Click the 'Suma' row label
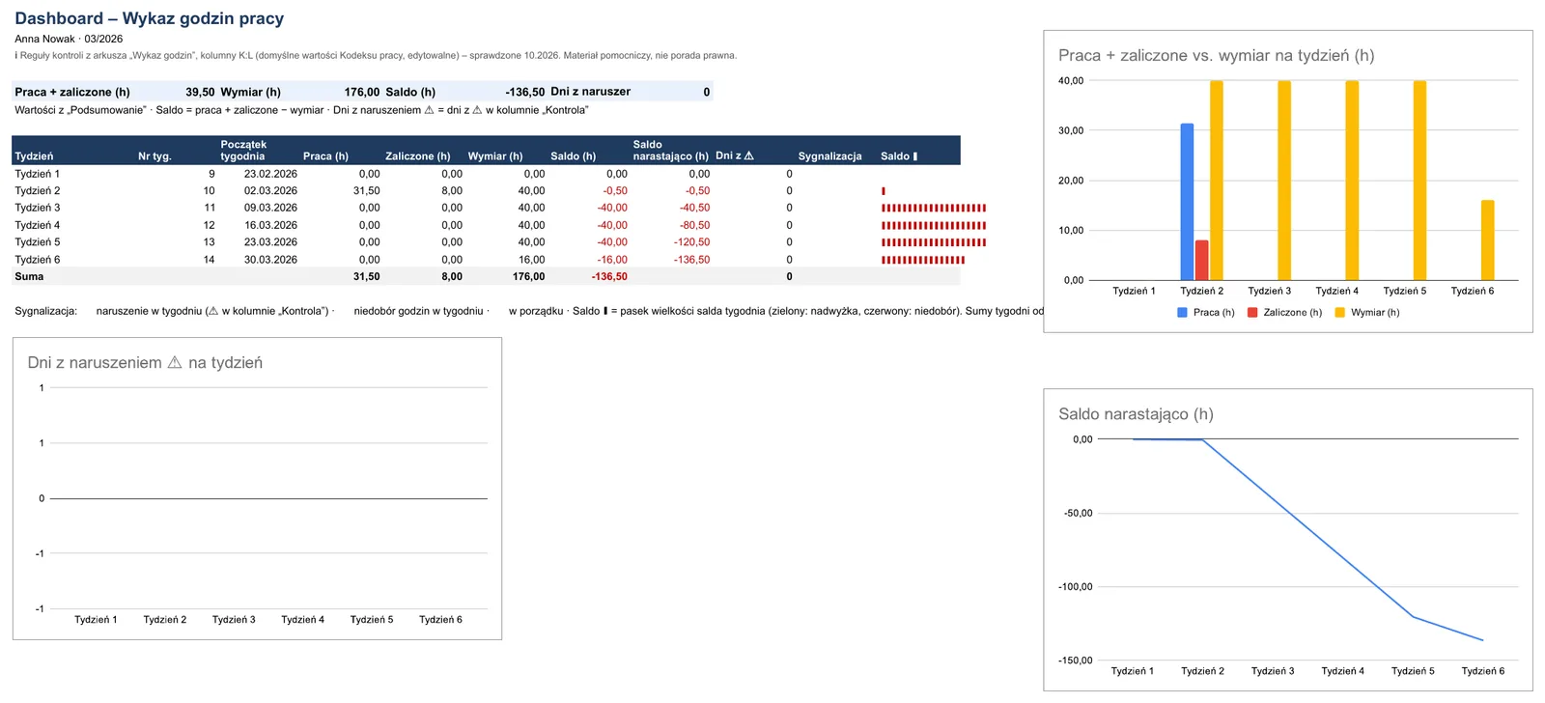 click(x=29, y=276)
